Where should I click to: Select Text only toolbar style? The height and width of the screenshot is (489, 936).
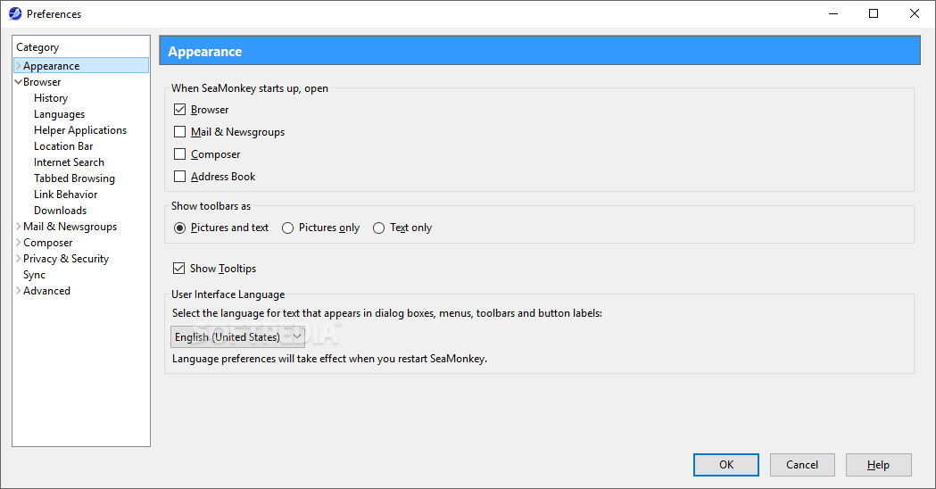(378, 228)
